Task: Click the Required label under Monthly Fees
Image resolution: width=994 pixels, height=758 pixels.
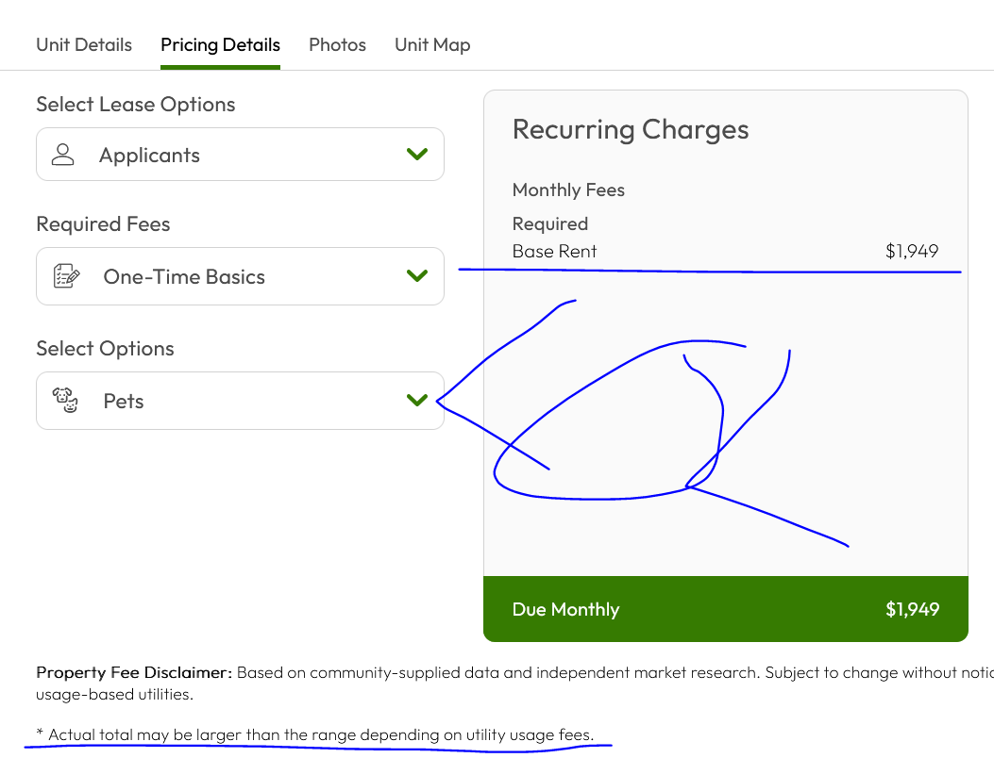Action: 549,224
